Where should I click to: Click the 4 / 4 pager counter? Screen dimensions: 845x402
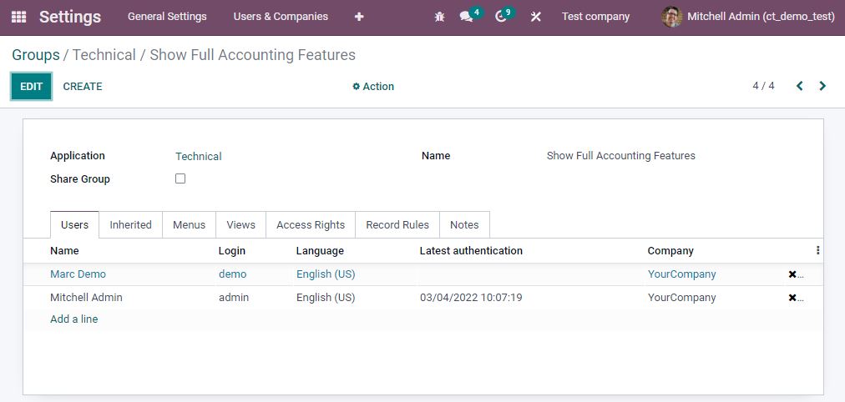[x=764, y=86]
